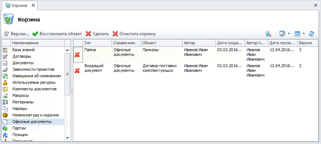This screenshot has width=321, height=144.
Task: Select the red X marker on the Приказы row
Action: [77, 55]
